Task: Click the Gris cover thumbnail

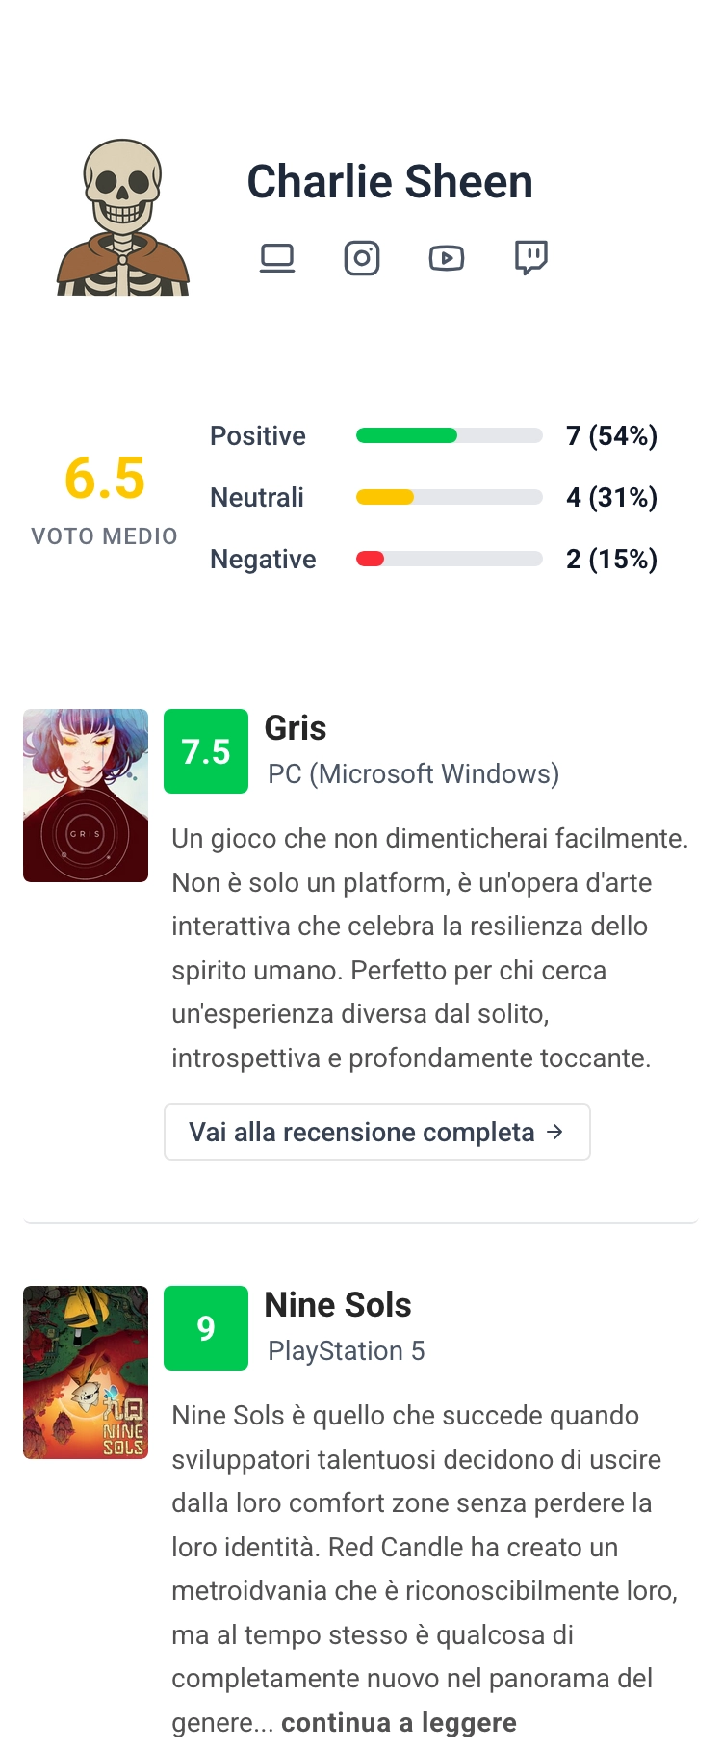Action: (86, 796)
